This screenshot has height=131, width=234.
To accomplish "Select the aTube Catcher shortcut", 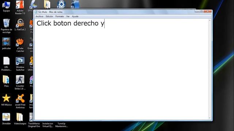I will click(x=20, y=45).
